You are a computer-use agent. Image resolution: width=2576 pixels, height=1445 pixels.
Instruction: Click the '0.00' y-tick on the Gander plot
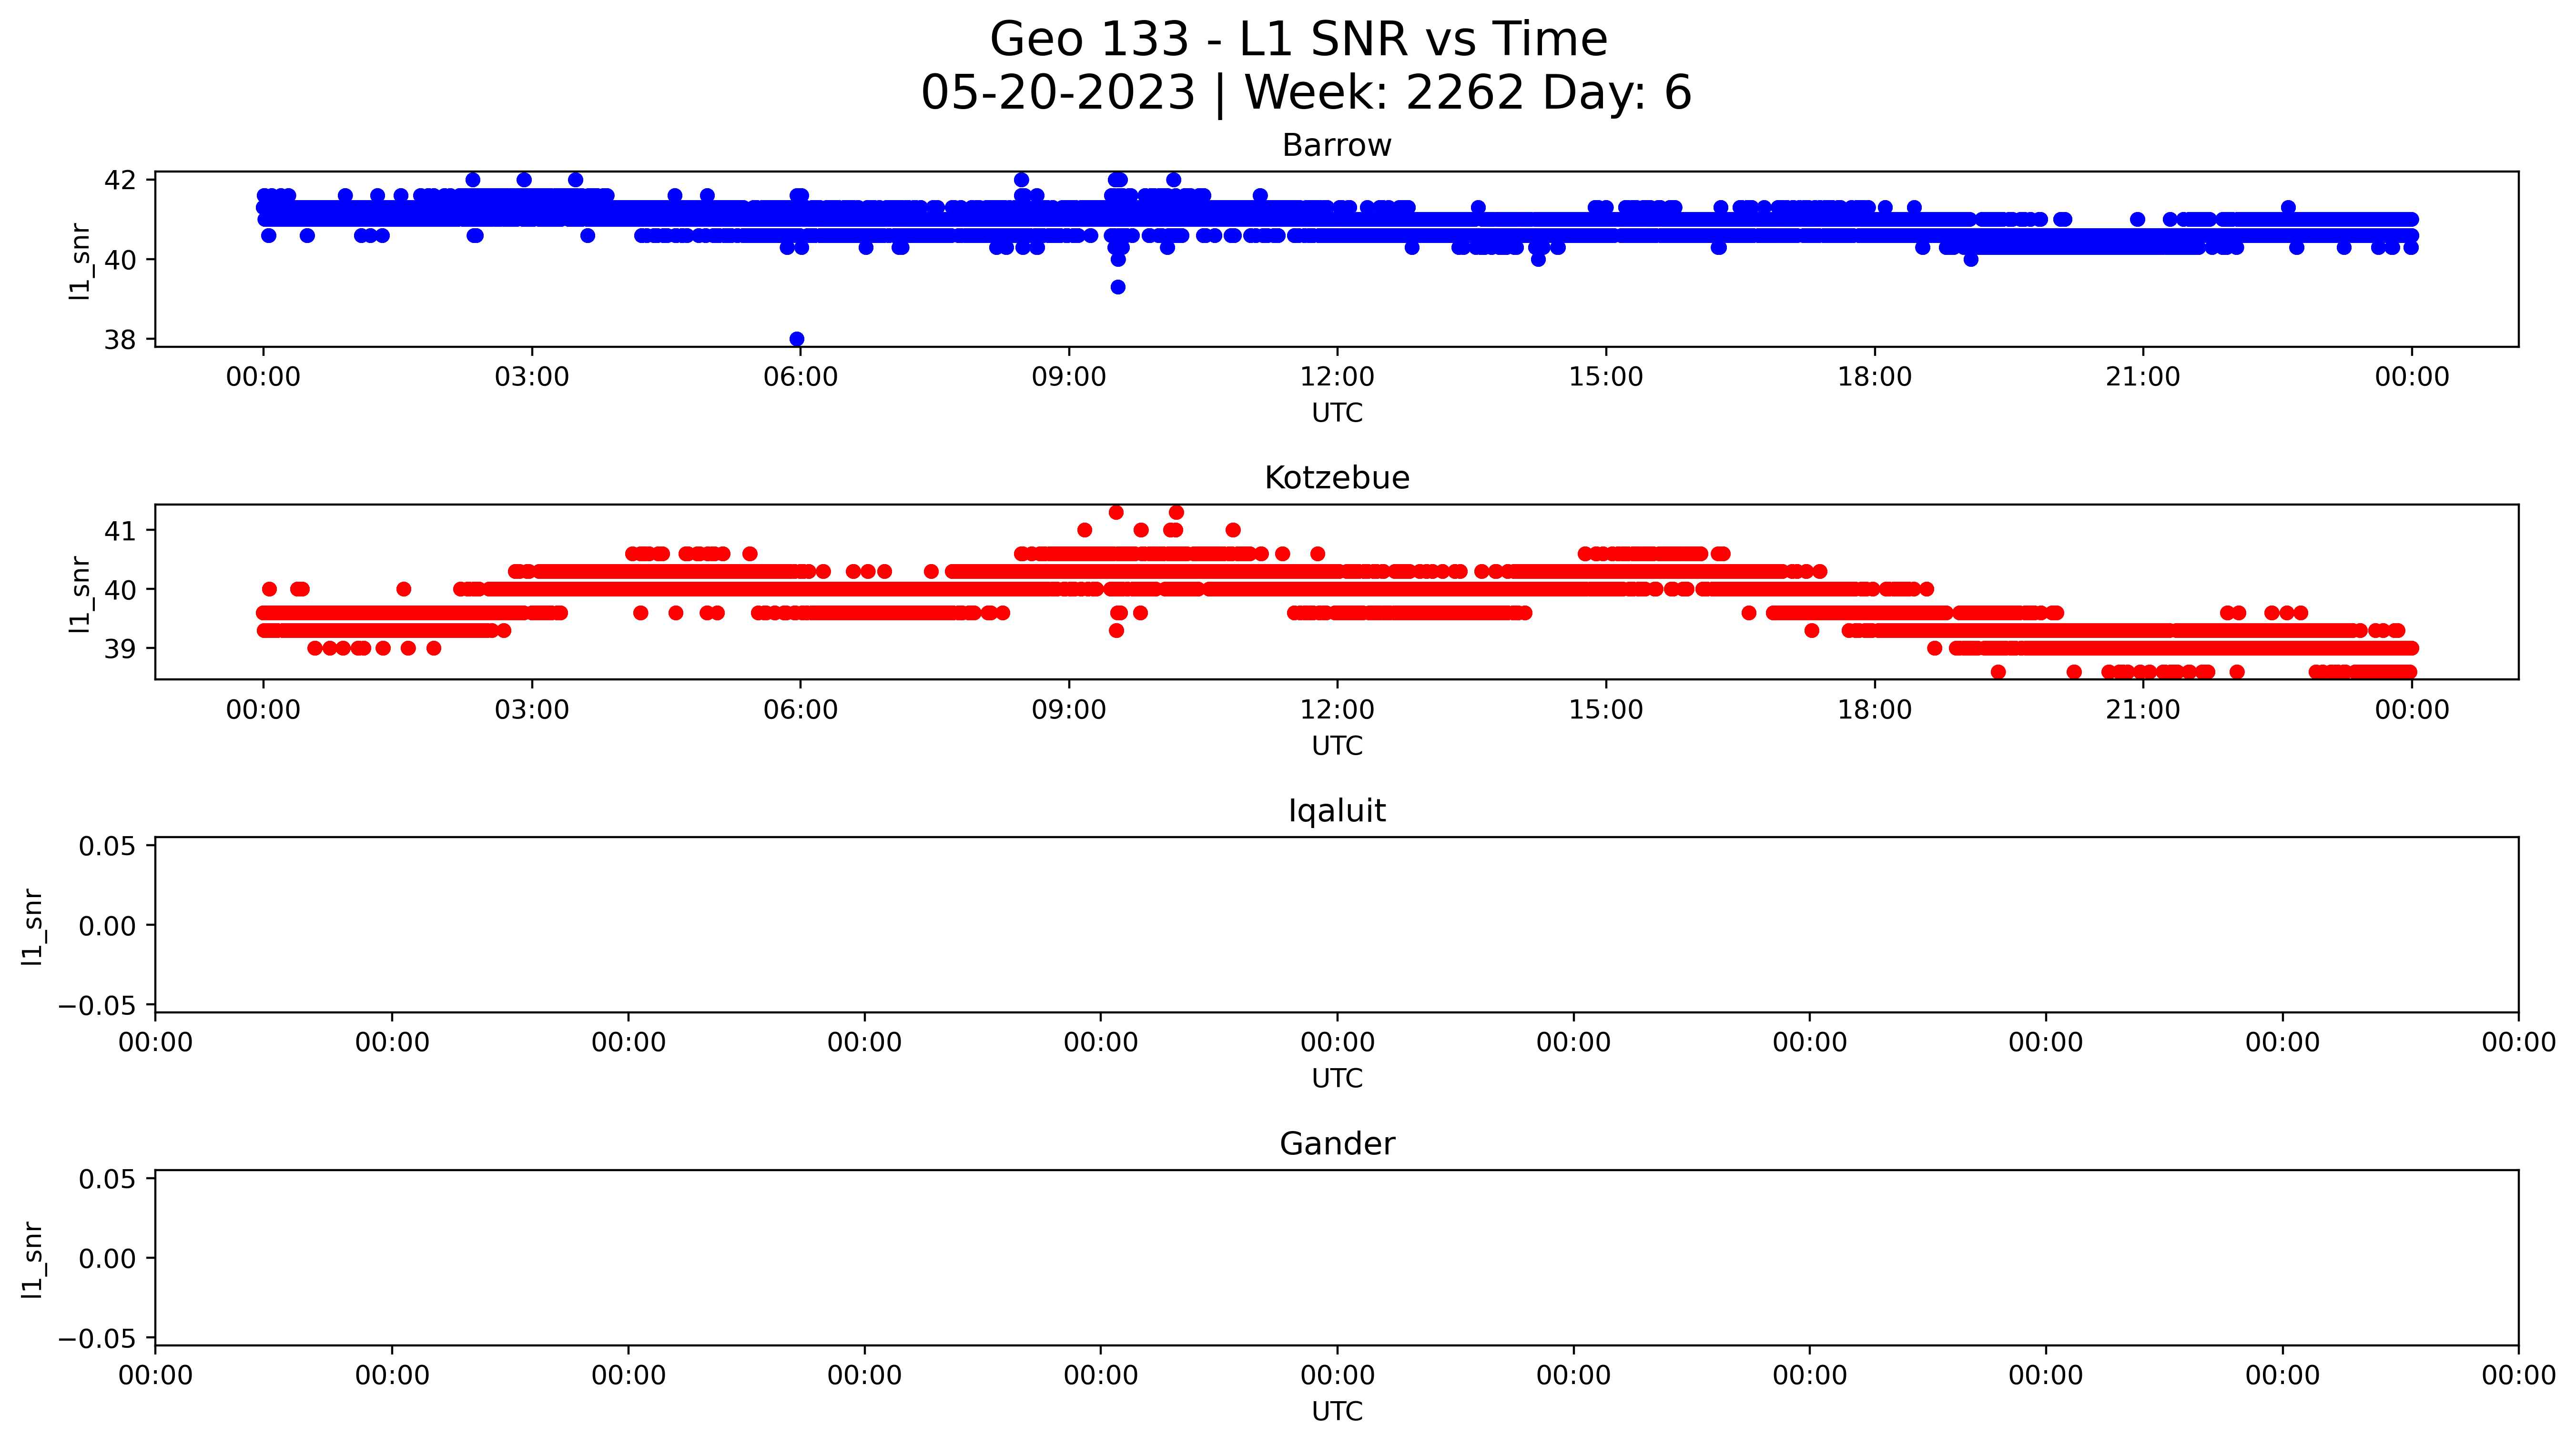coord(108,1259)
